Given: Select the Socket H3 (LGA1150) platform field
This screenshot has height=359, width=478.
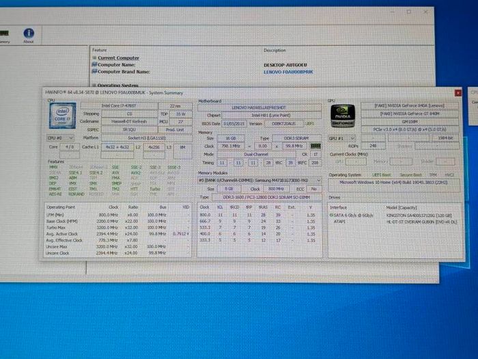Looking at the screenshot, I should coord(147,138).
